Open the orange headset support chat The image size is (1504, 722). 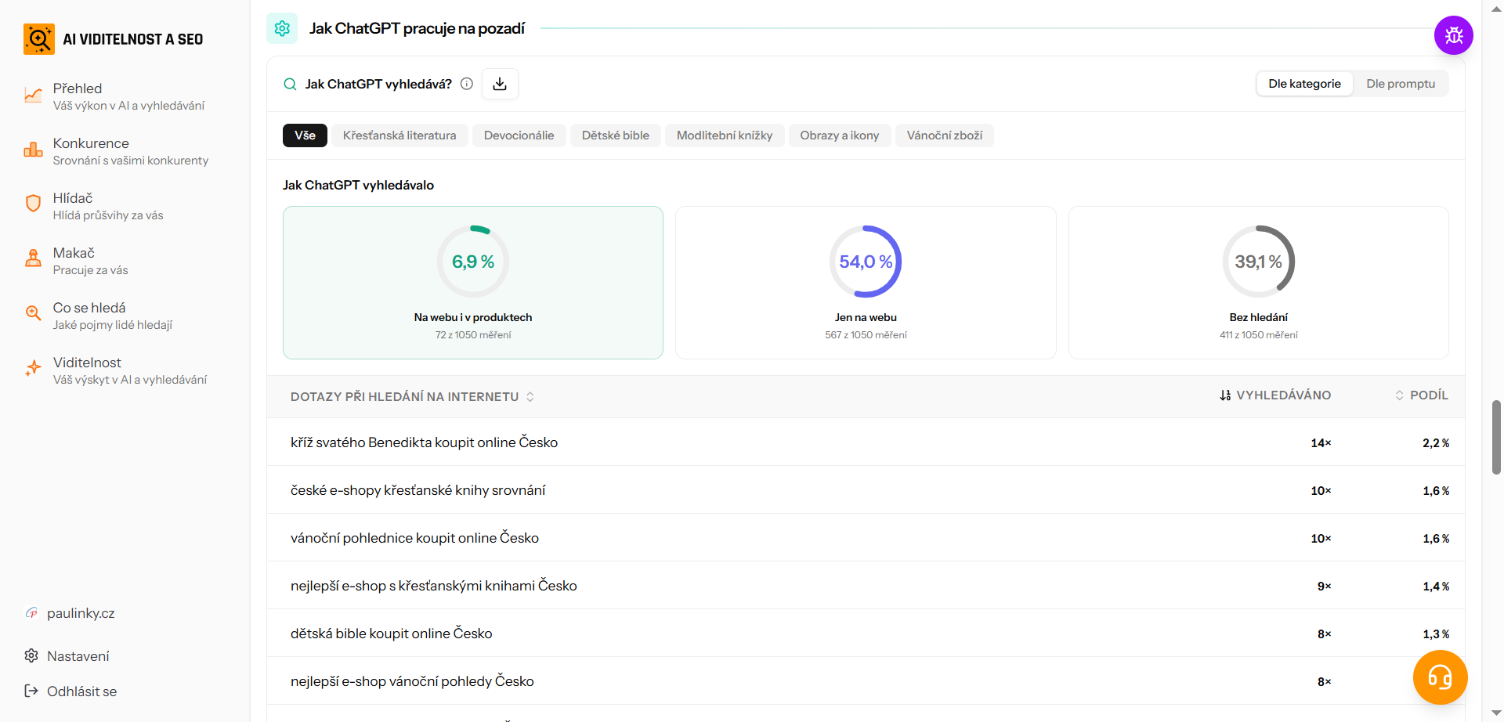pos(1440,677)
